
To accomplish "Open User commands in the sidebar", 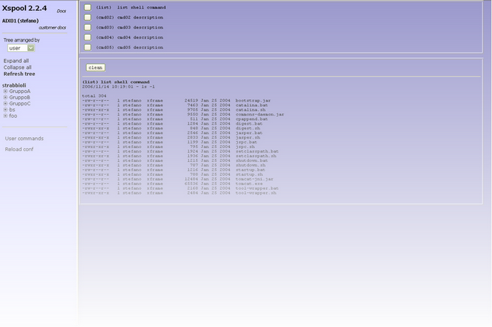I will [x=24, y=138].
